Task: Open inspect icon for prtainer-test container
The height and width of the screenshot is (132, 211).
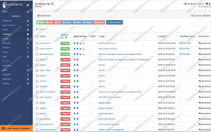Action: click(x=77, y=43)
